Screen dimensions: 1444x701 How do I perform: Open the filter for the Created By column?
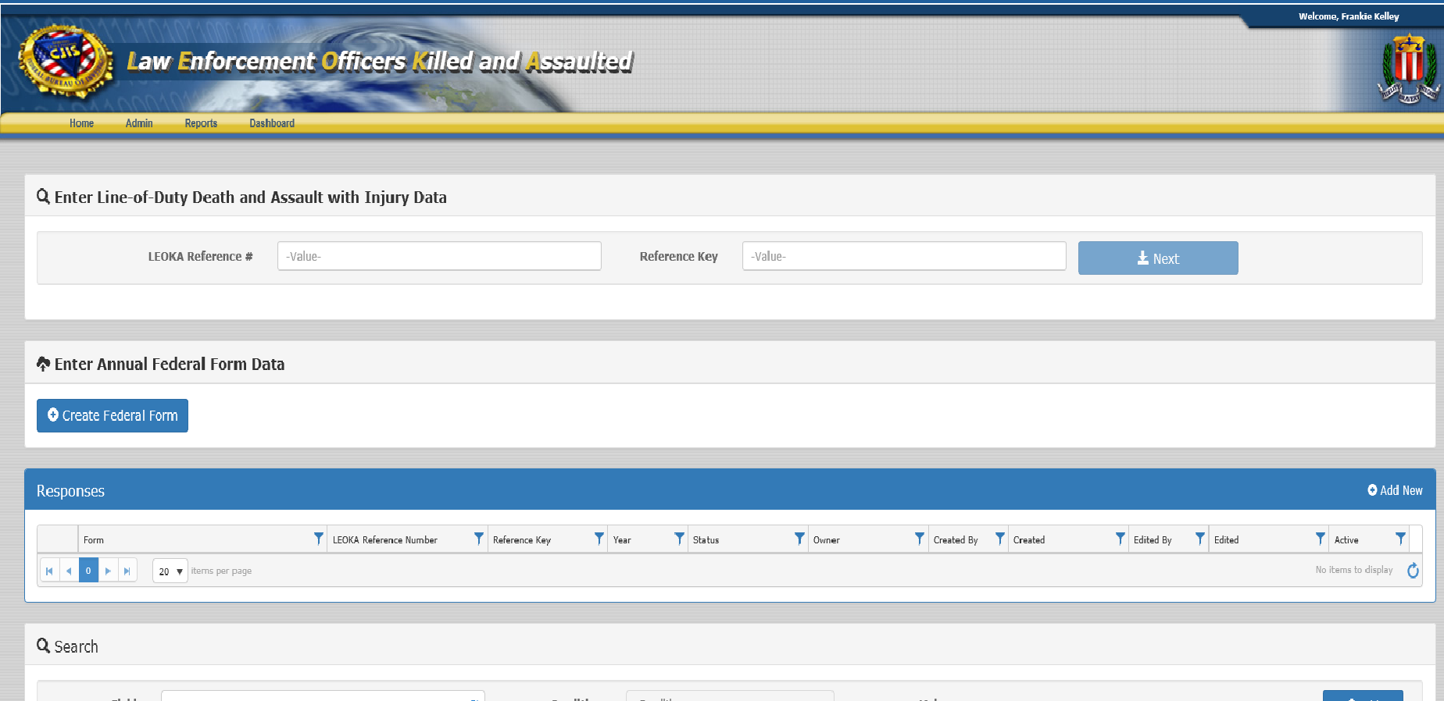1000,539
